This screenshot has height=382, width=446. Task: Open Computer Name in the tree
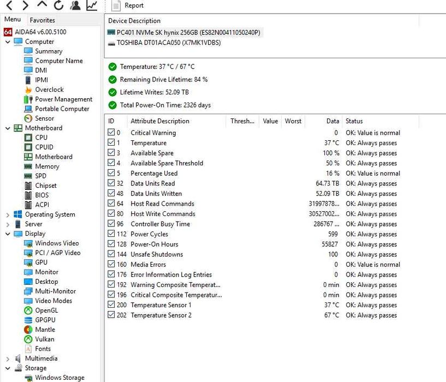[x=59, y=61]
